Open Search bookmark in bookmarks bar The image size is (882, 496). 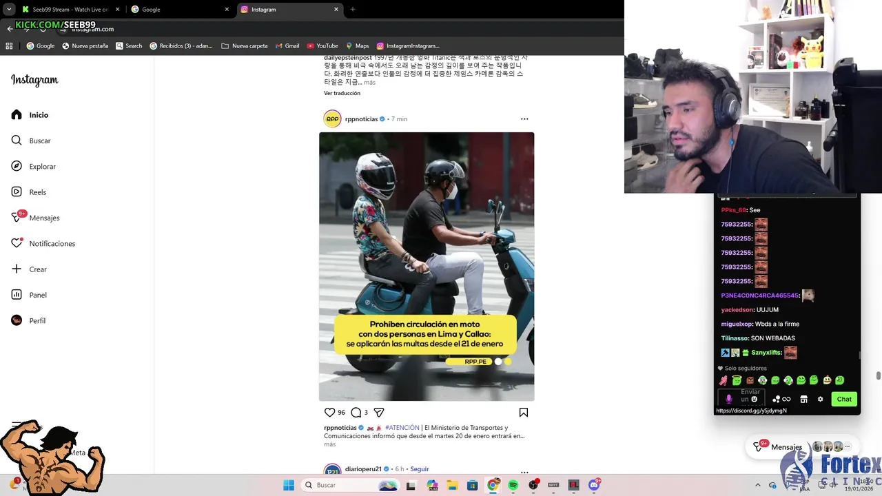click(x=129, y=46)
